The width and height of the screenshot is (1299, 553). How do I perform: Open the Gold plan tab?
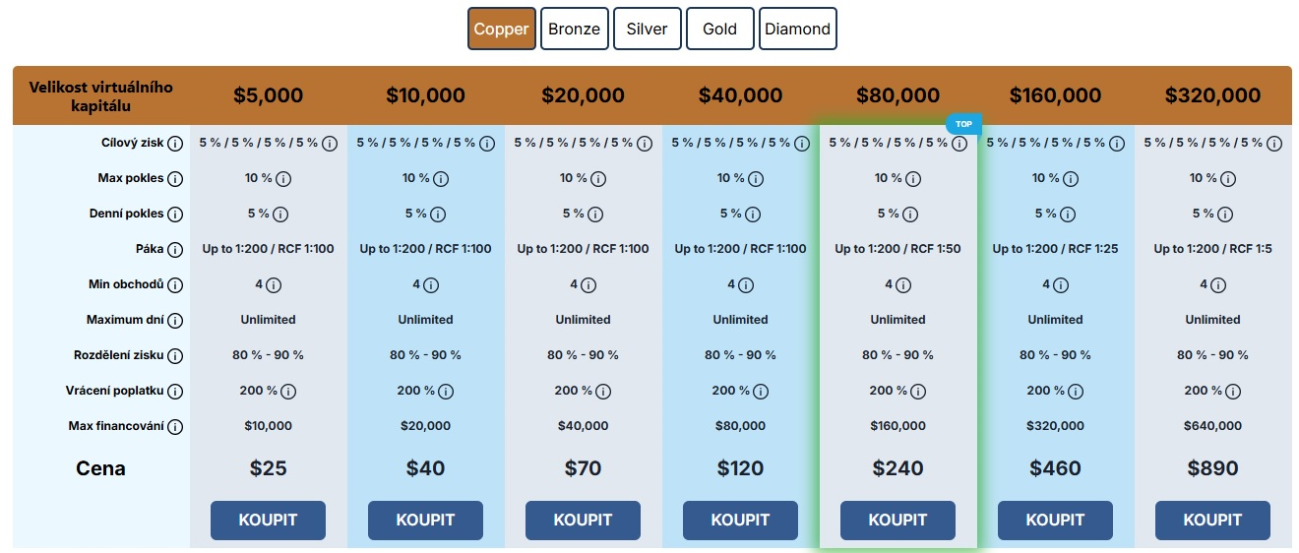[x=720, y=29]
